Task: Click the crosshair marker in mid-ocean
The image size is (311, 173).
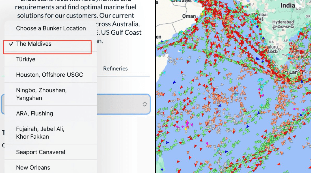Action: pos(236,93)
